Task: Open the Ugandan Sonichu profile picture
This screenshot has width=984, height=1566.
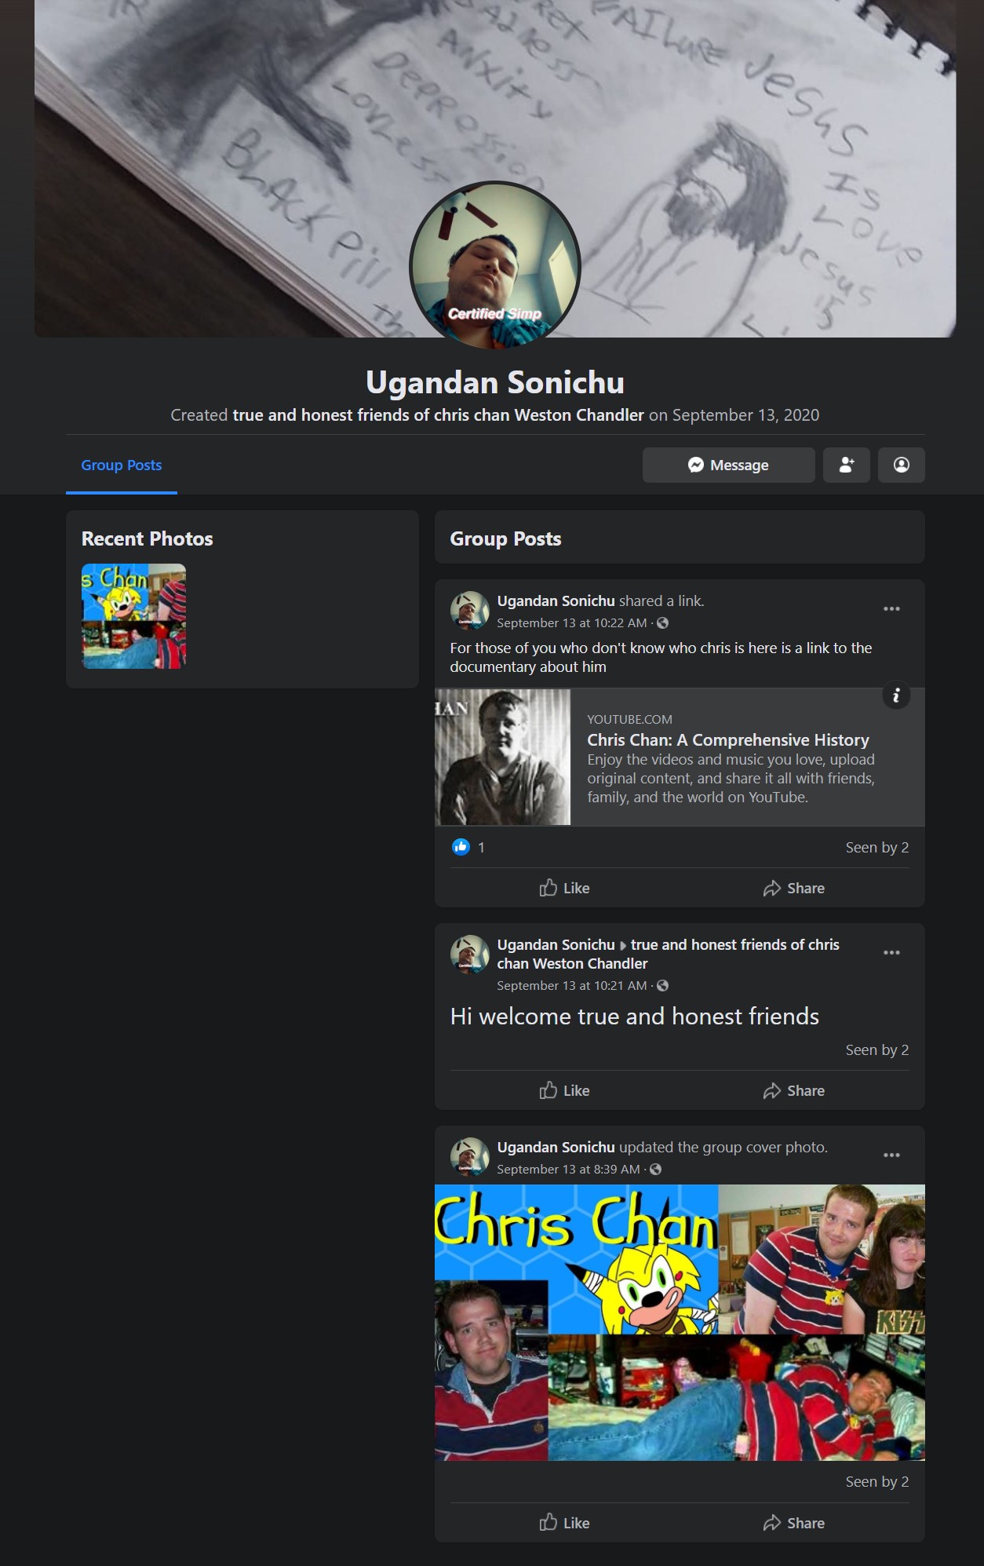Action: coord(495,266)
